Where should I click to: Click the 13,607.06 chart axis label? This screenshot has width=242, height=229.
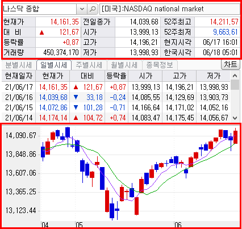21,173
